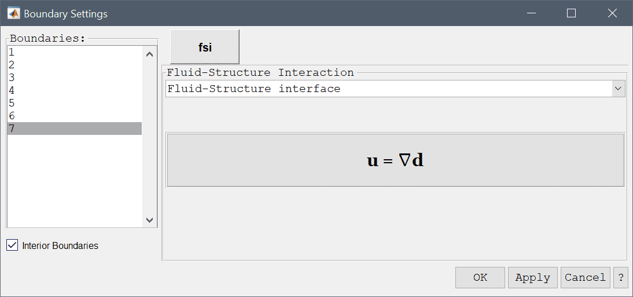Apply the boundary settings
Image resolution: width=633 pixels, height=297 pixels.
[x=532, y=277]
